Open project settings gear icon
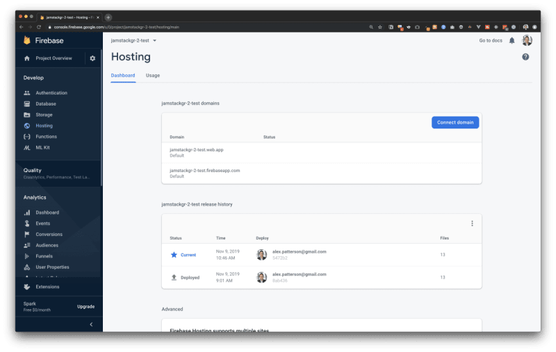Viewport: 556px width, 352px height. point(92,58)
